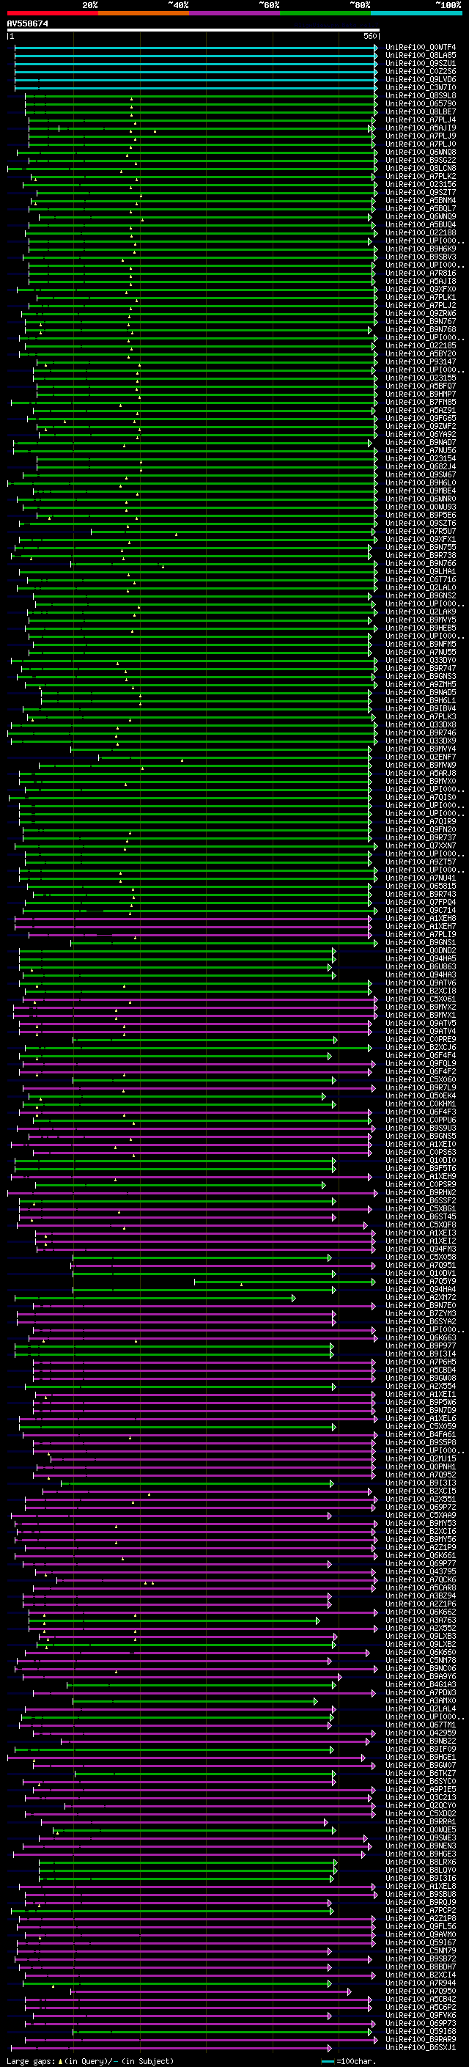
Task: Click the UniRef100_B8LRX6 label
Action: tap(421, 1862)
